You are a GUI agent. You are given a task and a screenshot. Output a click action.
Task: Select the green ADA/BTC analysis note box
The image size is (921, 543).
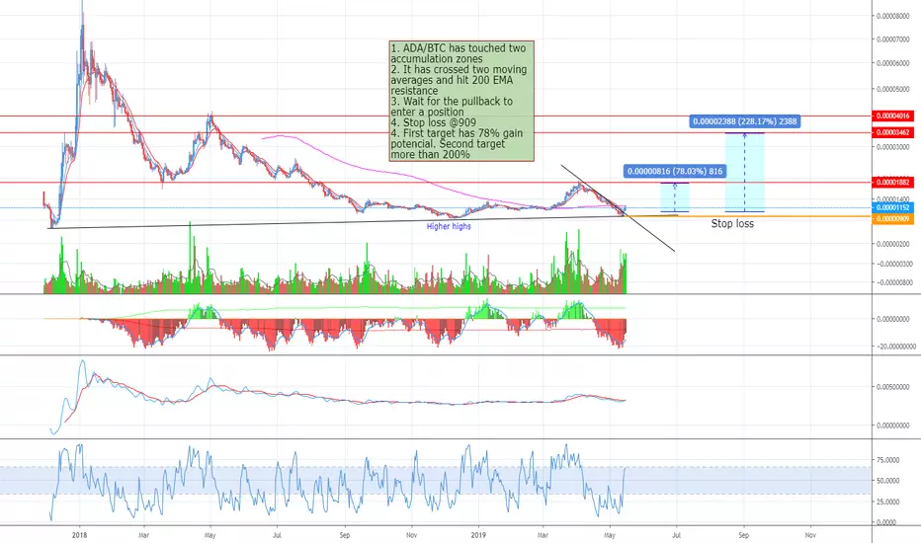461,101
